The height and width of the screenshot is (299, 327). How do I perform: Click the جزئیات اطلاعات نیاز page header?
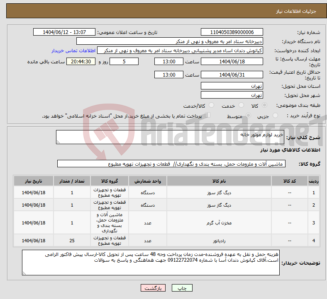pyautogui.click(x=296, y=11)
